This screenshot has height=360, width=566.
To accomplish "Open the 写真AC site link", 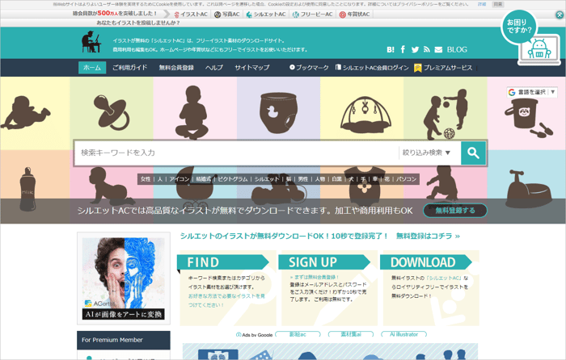I will pos(227,15).
